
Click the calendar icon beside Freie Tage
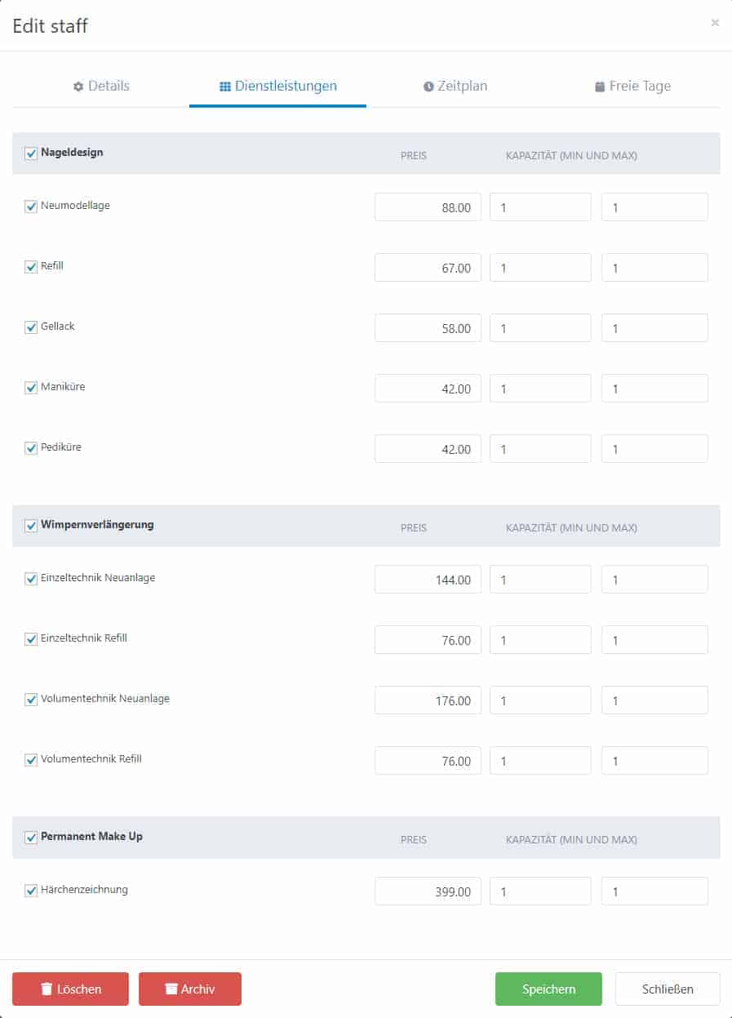pos(600,87)
